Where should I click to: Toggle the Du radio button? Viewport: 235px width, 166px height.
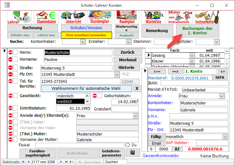coord(128,145)
